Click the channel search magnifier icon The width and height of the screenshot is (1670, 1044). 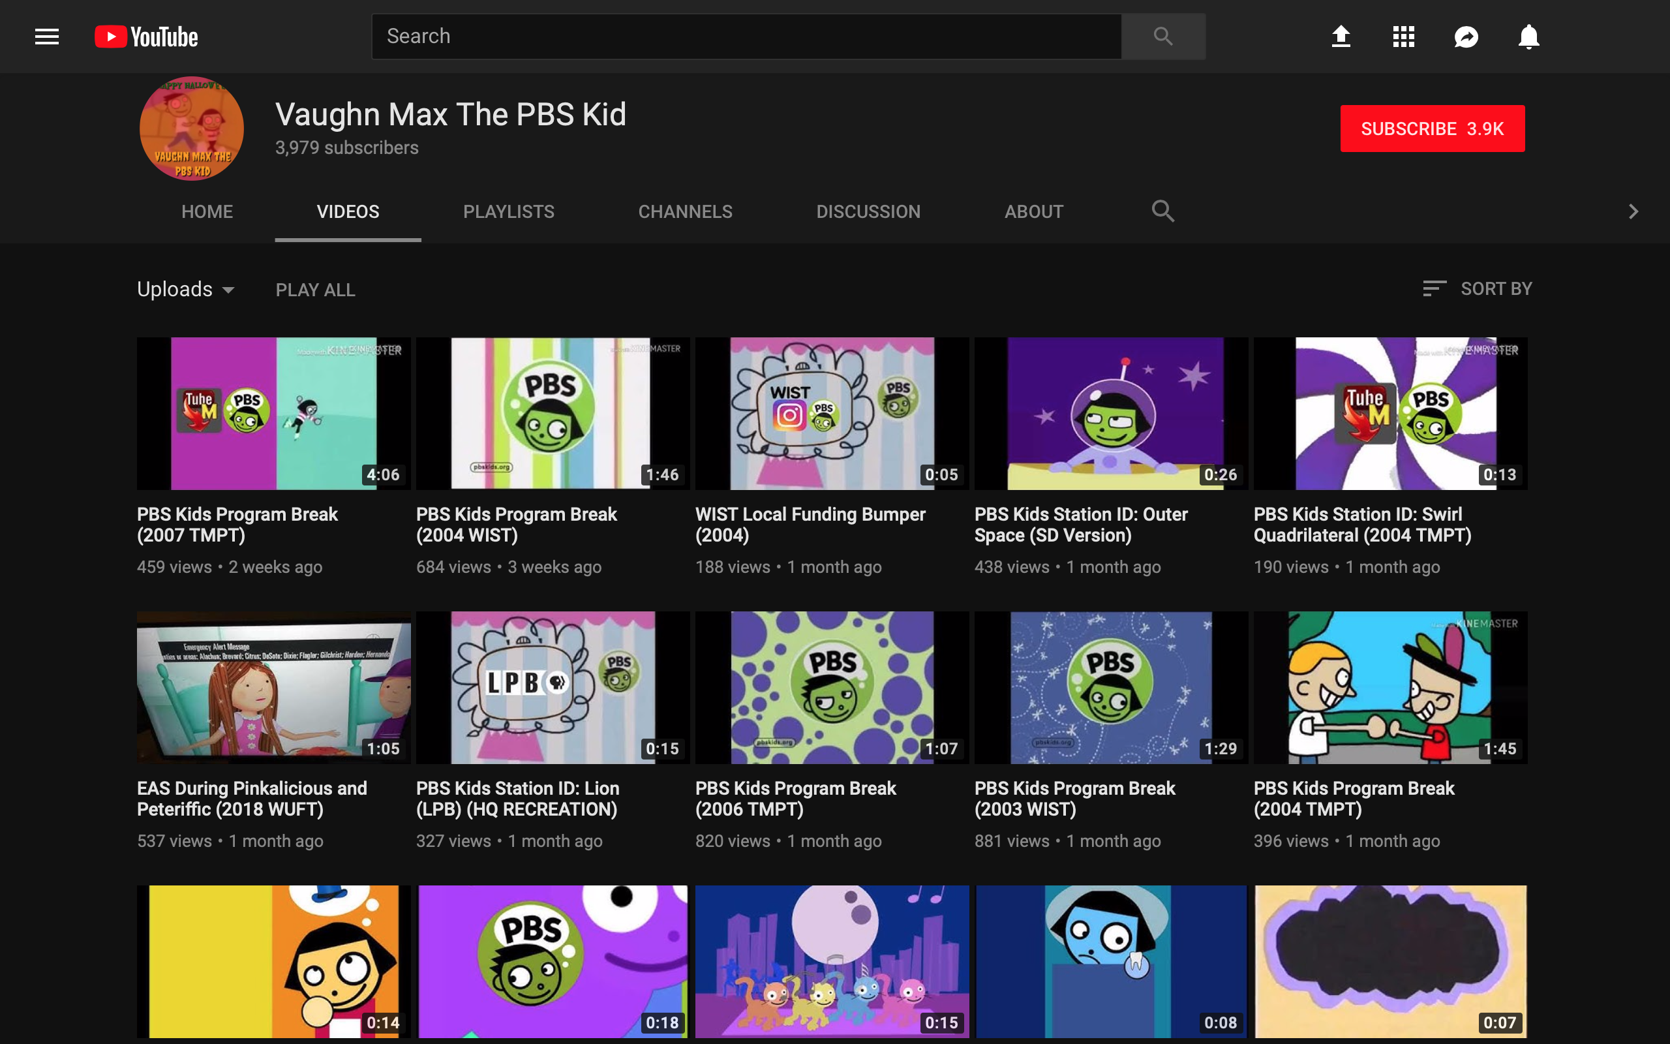[x=1162, y=211]
